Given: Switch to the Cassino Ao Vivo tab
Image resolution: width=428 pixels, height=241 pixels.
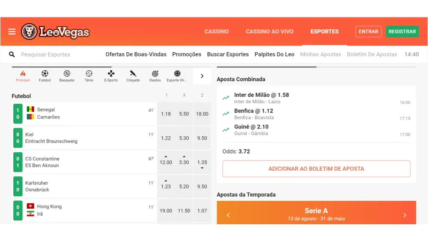Looking at the screenshot, I should click(270, 31).
